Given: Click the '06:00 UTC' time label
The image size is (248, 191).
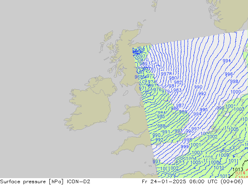Looking at the screenshot, I should pyautogui.click(x=204, y=182).
